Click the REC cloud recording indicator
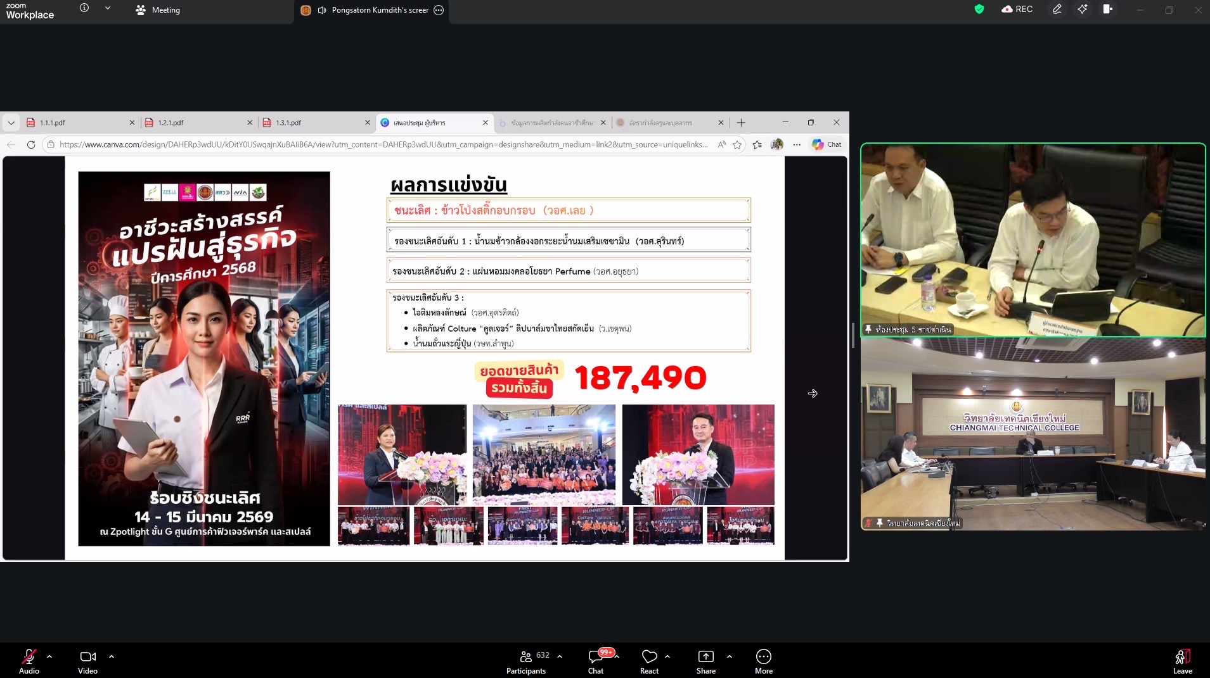 click(1017, 9)
